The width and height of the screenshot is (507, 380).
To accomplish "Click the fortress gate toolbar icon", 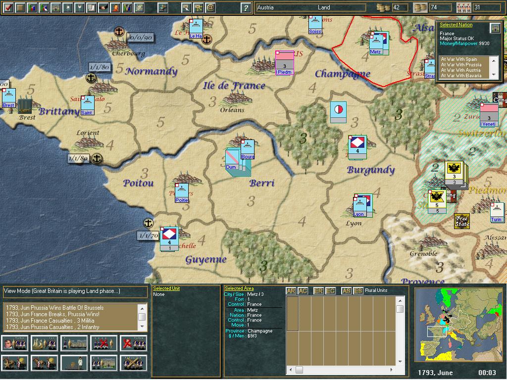I will pyautogui.click(x=55, y=7).
